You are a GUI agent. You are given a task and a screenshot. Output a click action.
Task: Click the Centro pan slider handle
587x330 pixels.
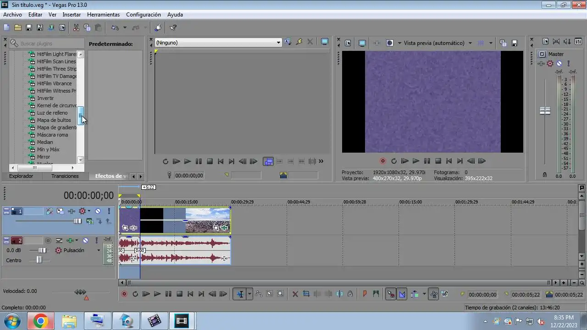[39, 260]
